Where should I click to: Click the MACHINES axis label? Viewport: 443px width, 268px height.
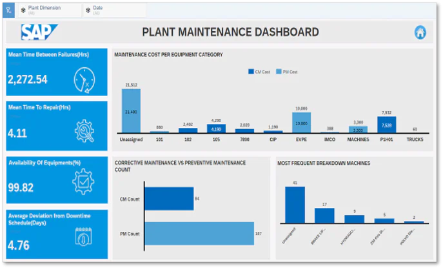pos(358,139)
